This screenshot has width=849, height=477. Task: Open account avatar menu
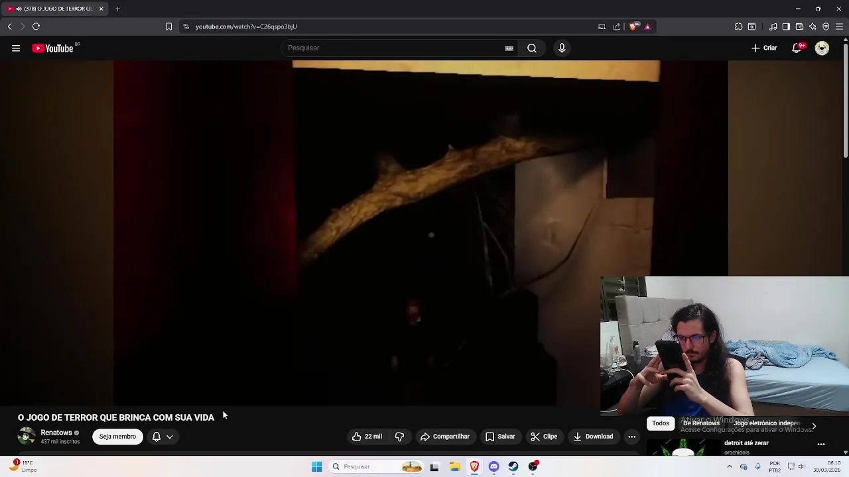coord(822,48)
